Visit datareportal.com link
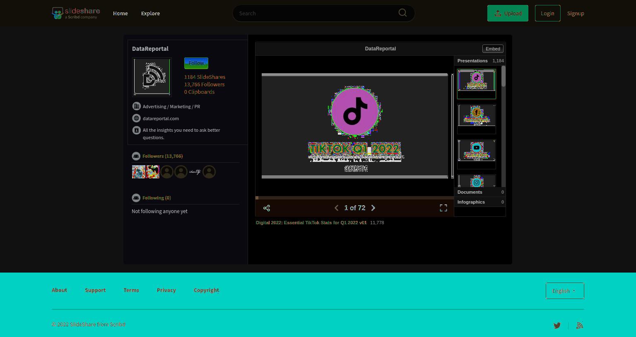This screenshot has height=337, width=636. point(161,119)
